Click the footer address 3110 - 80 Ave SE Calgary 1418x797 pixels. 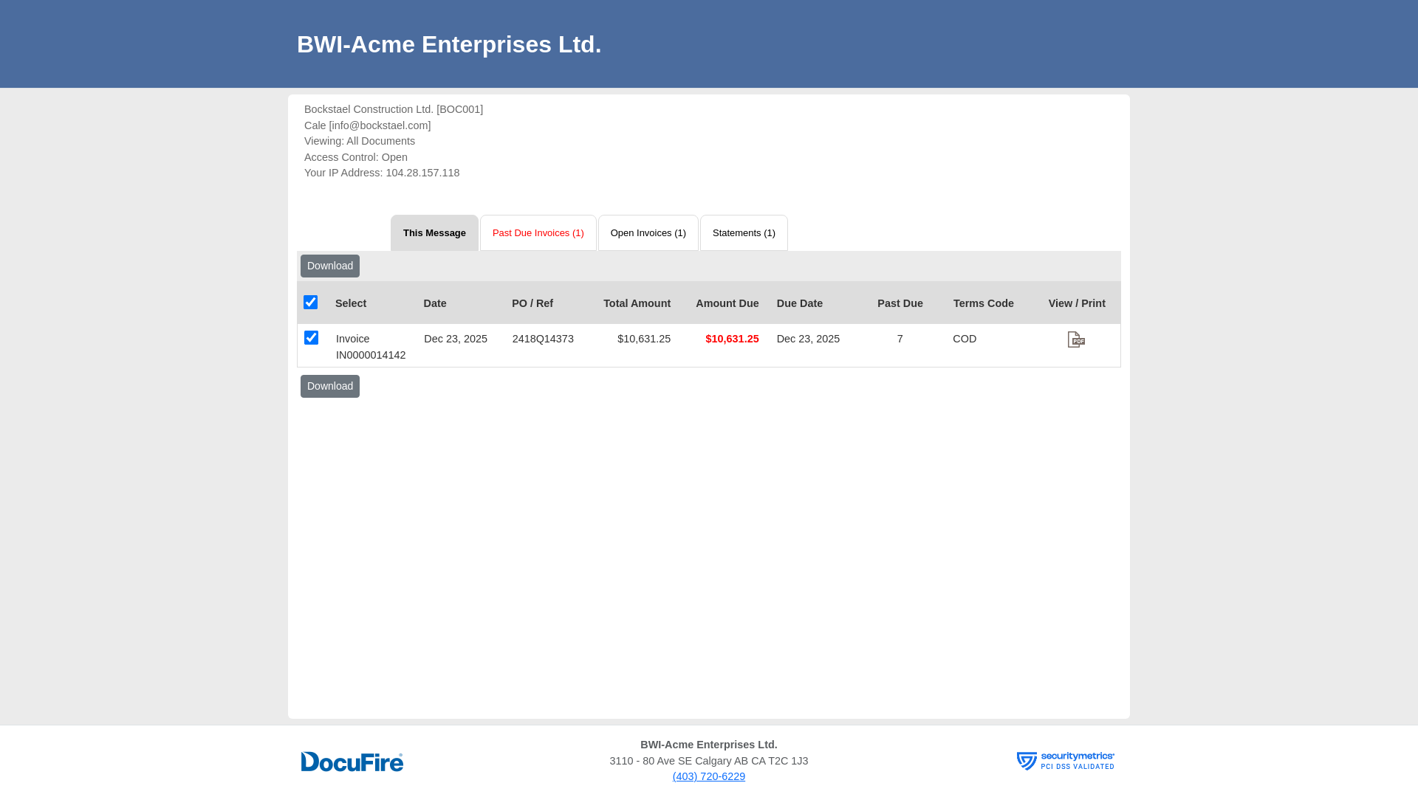(709, 762)
